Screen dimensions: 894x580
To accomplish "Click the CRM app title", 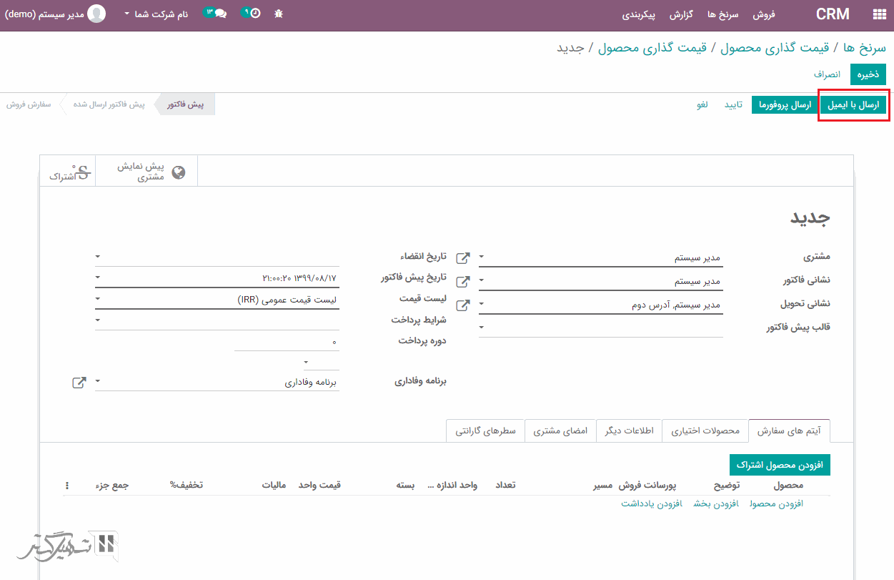I will (x=833, y=14).
